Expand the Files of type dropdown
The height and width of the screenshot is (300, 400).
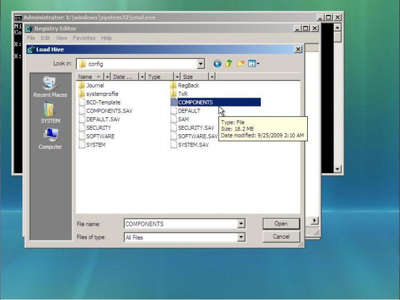241,237
